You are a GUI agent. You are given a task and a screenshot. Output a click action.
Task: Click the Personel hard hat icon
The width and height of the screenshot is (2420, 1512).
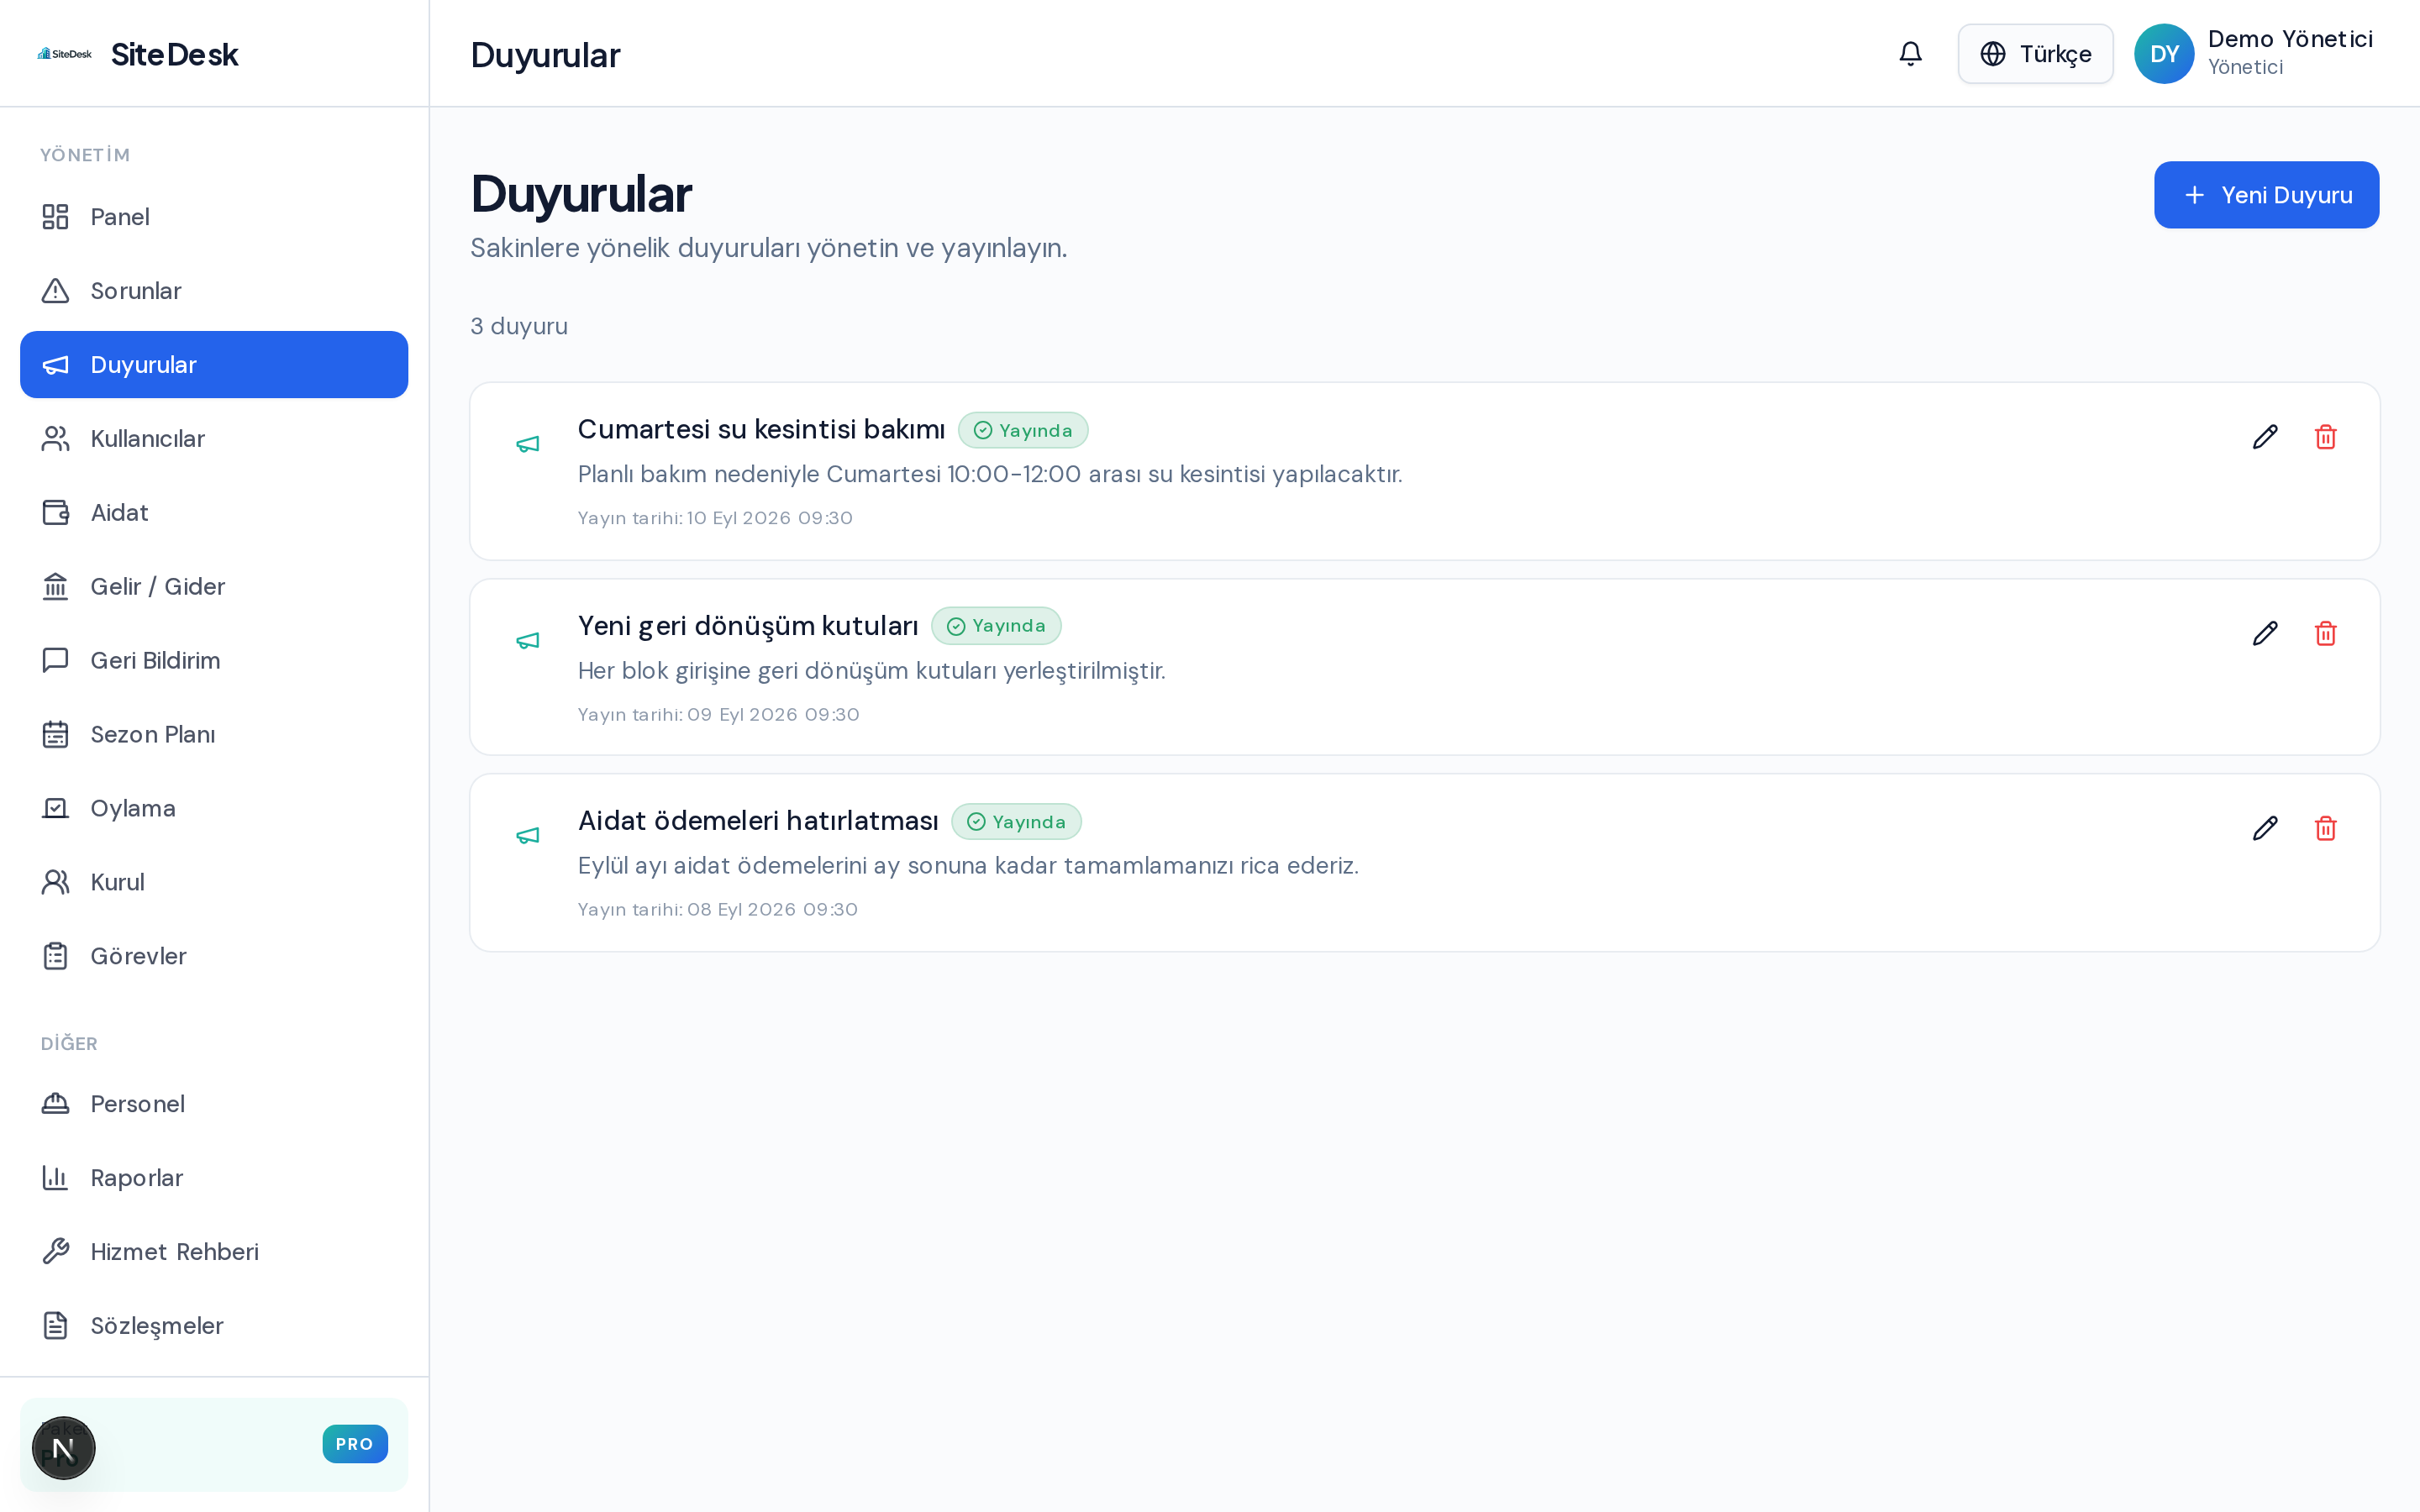click(x=56, y=1104)
